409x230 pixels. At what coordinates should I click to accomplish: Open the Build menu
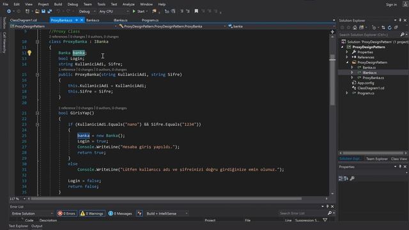point(58,4)
